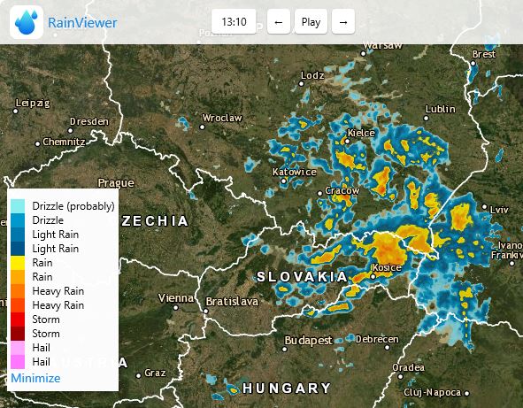
Task: Click the Drizzle (probably) color swatch
Action: pos(18,206)
